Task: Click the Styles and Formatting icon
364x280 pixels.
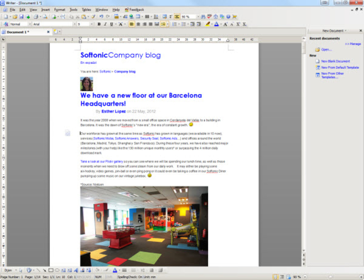Action: click(6, 24)
